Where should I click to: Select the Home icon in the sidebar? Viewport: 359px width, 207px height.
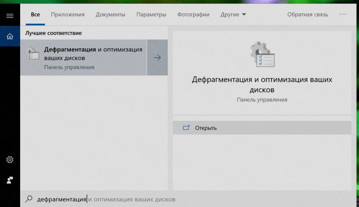pyautogui.click(x=9, y=36)
